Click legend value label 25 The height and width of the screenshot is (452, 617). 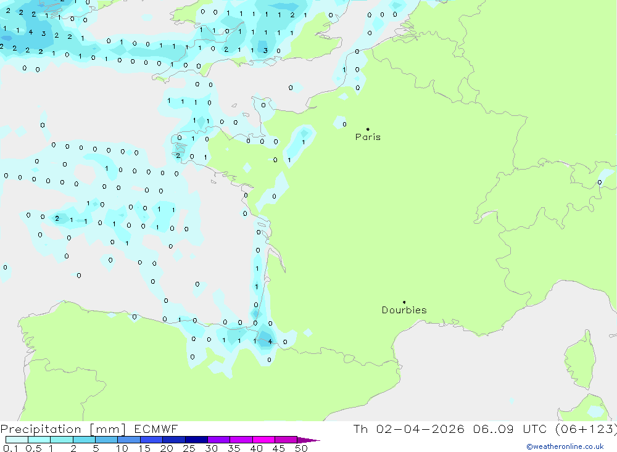pos(189,448)
